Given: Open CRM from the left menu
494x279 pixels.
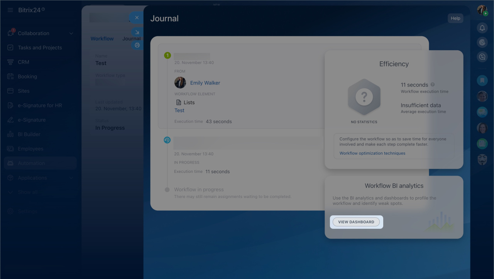Looking at the screenshot, I should (23, 62).
